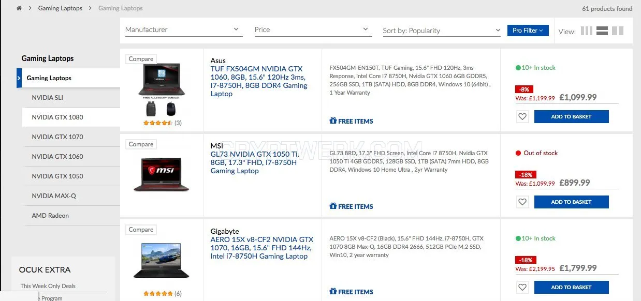
Task: Click the Gigabyte laptop thumbnail image
Action: [x=162, y=260]
